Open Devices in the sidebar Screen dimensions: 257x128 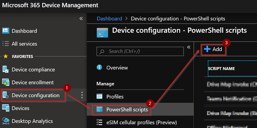point(20,108)
